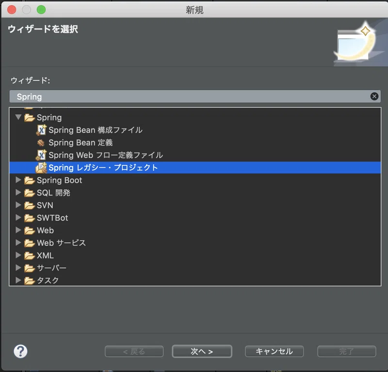Click the サーバー folder icon

tap(30, 268)
